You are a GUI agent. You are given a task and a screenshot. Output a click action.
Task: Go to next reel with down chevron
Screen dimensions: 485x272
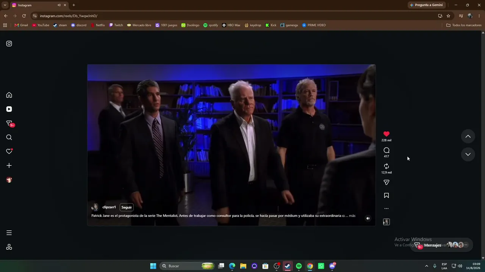coord(468,154)
